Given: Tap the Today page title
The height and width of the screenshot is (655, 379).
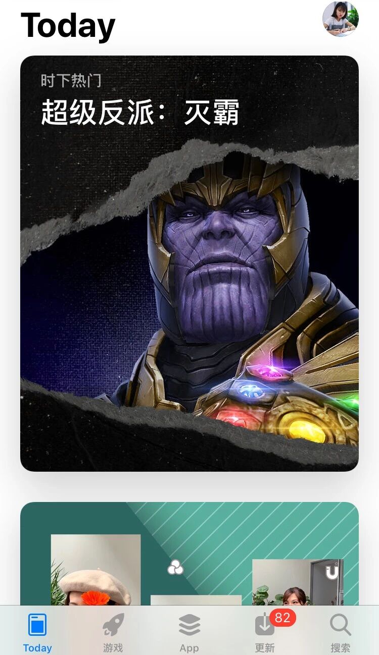Looking at the screenshot, I should tap(68, 26).
